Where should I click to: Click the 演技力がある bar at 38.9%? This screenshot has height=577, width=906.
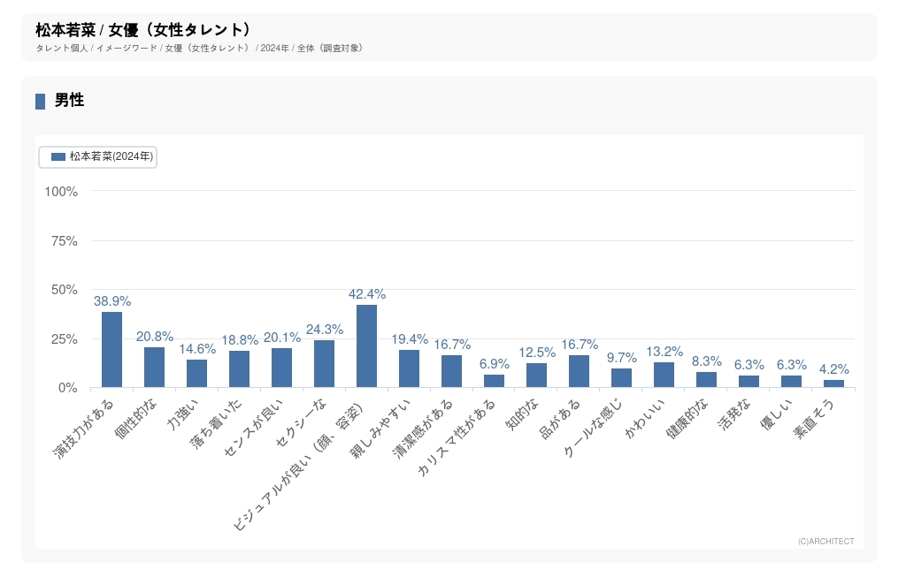pyautogui.click(x=112, y=350)
